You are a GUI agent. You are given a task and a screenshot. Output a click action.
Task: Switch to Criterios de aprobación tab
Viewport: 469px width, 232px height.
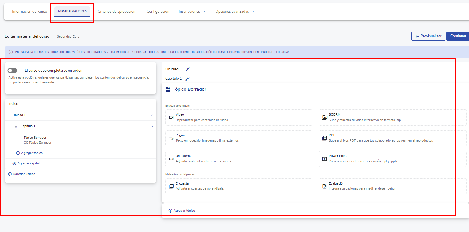click(x=117, y=12)
